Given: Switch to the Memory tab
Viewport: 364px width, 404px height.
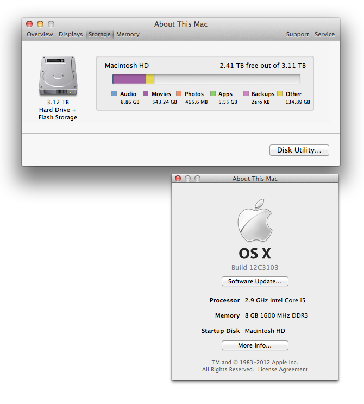Looking at the screenshot, I should (128, 34).
